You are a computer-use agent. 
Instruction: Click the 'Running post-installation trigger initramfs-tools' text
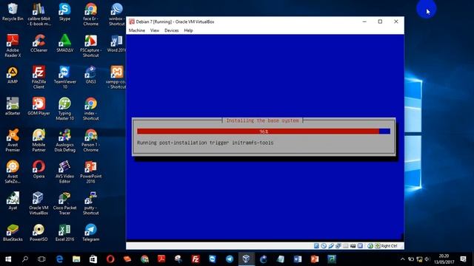(x=205, y=143)
